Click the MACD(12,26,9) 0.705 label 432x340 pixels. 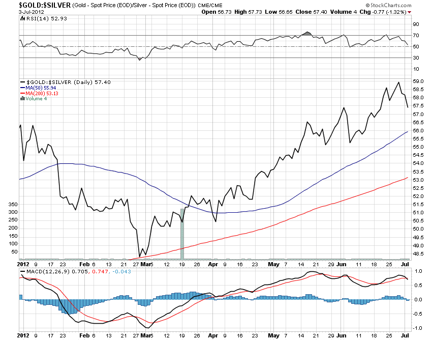[57, 272]
